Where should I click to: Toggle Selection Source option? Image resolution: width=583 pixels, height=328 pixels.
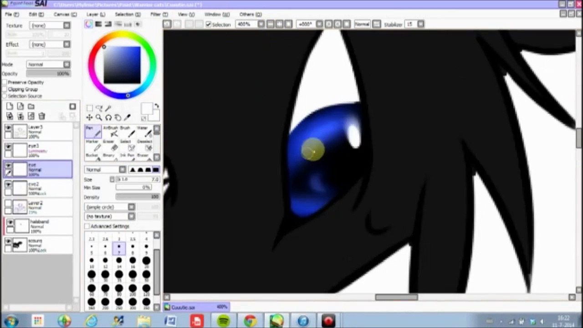coord(5,96)
